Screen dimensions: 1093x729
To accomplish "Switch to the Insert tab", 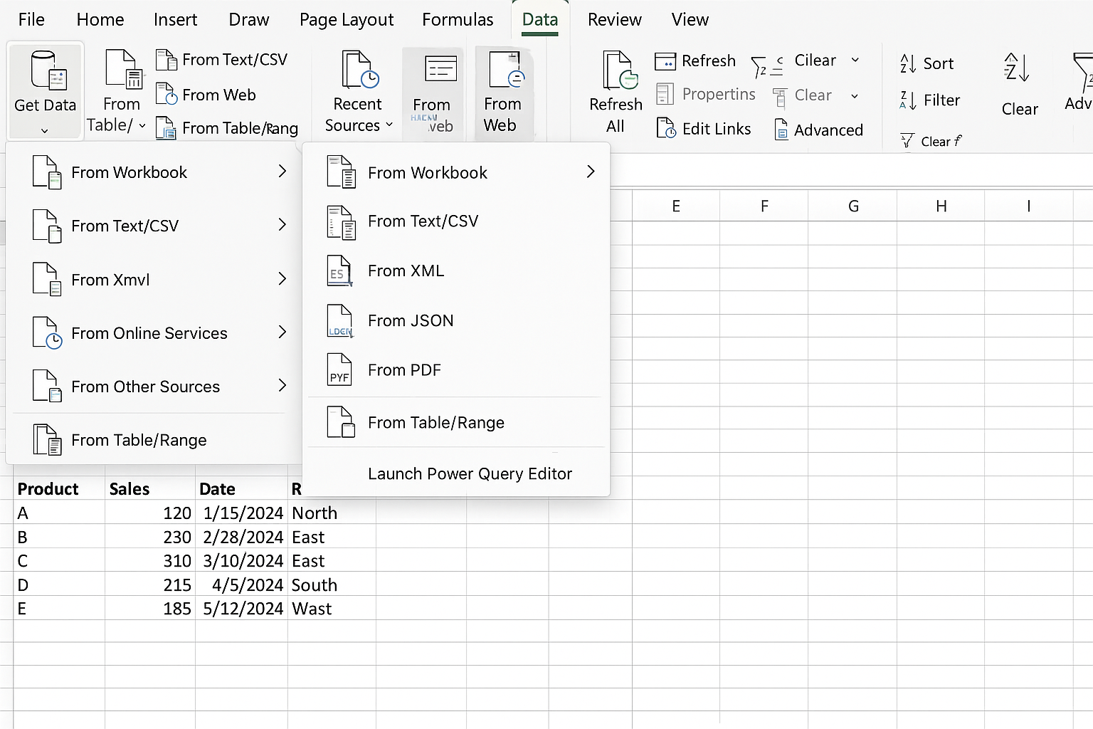I will pyautogui.click(x=176, y=20).
